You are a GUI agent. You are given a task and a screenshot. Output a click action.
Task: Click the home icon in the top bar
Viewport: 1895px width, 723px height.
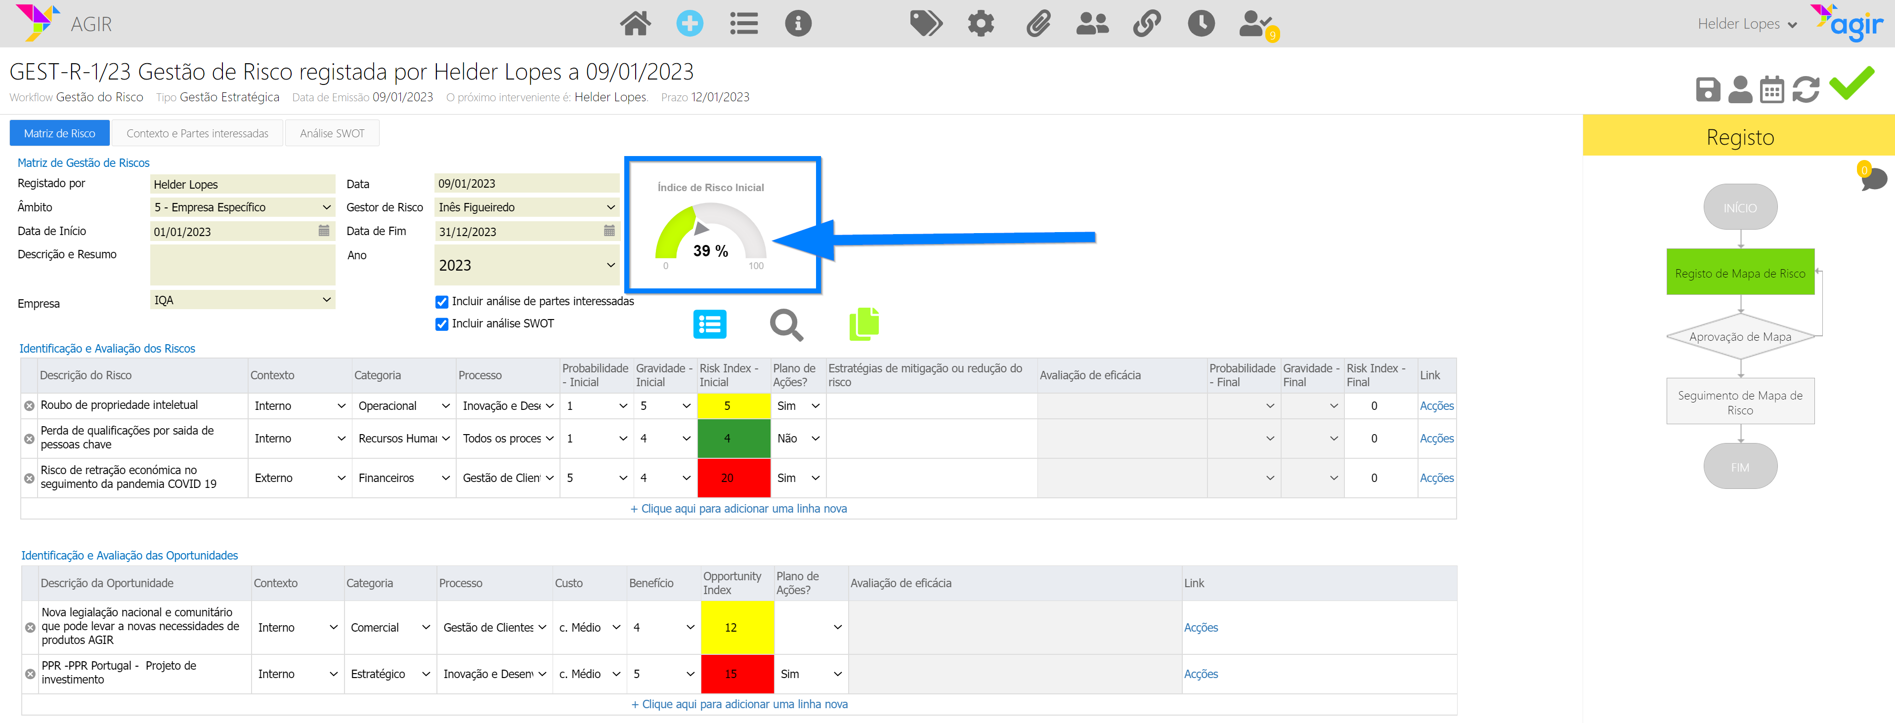tap(635, 24)
